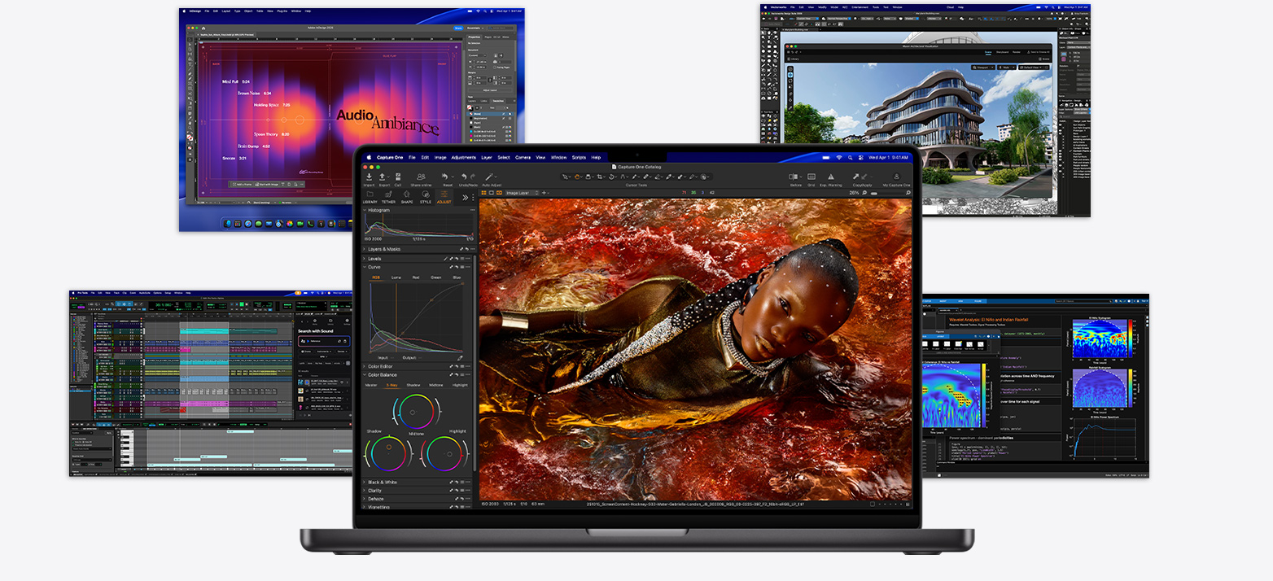Click the Reset adjustments icon
1273x581 pixels.
point(447,177)
